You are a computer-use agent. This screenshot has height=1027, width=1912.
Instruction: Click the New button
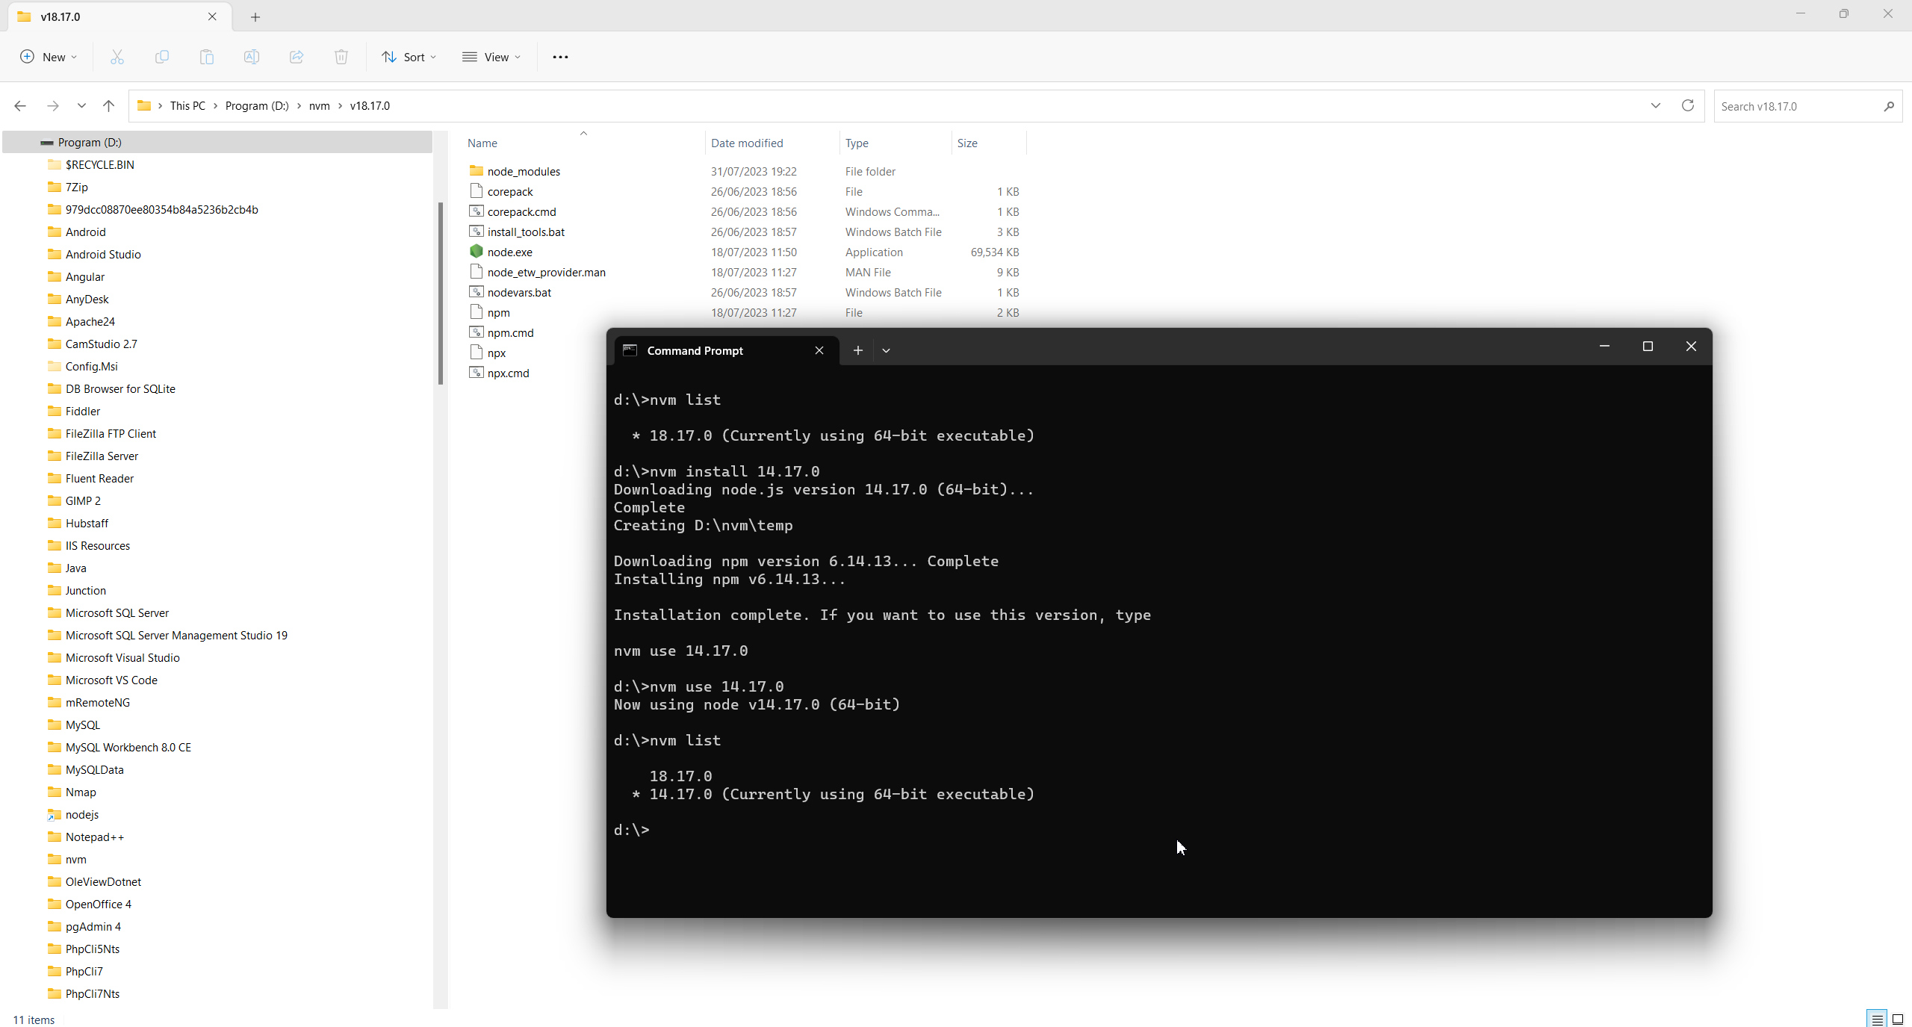[49, 57]
